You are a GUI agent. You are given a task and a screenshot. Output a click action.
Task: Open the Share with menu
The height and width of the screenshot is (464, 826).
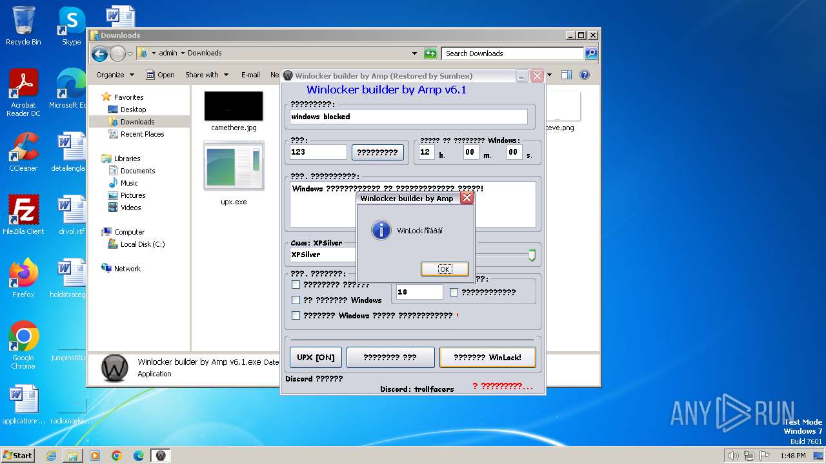(206, 75)
